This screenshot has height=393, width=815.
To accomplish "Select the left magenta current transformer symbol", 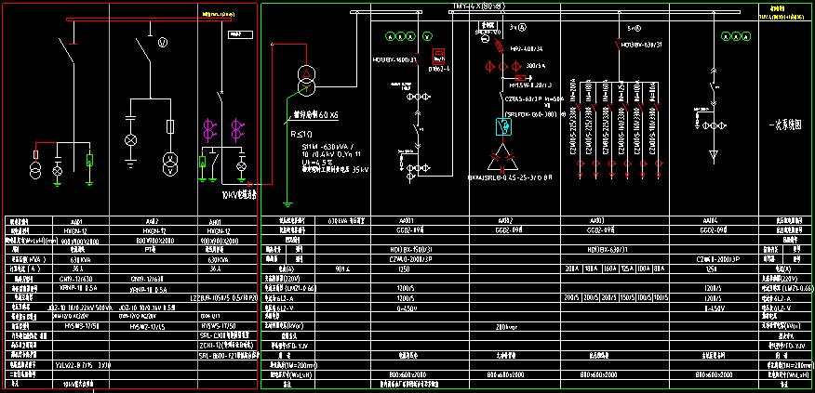I will tap(208, 128).
